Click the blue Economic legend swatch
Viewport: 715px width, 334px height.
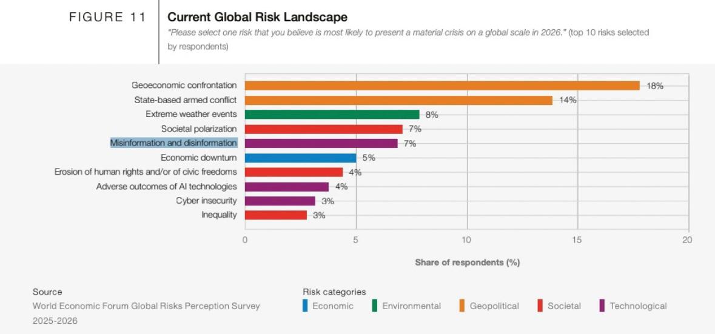pyautogui.click(x=305, y=306)
